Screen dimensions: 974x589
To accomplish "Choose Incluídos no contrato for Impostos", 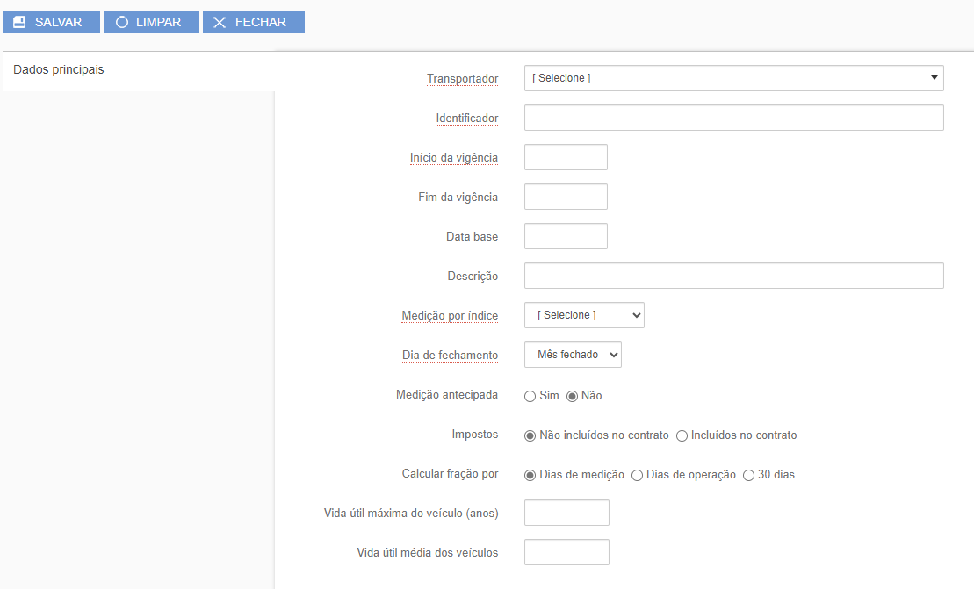I will coord(682,435).
